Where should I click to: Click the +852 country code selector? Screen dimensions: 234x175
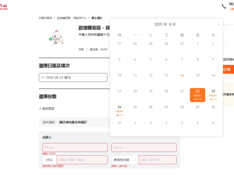click(49, 160)
